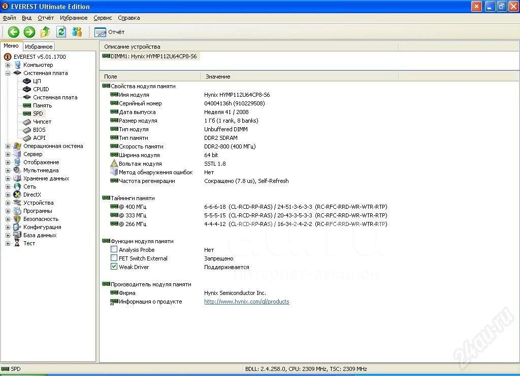Expand the Компьютер tree node
The height and width of the screenshot is (376, 520).
(8, 65)
